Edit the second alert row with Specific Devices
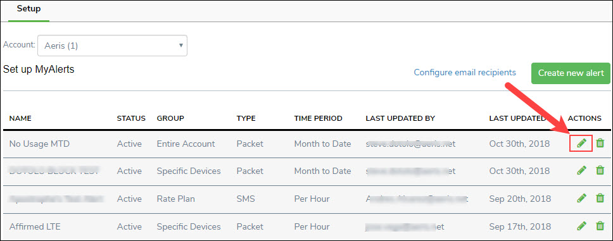613x241 pixels. 582,170
